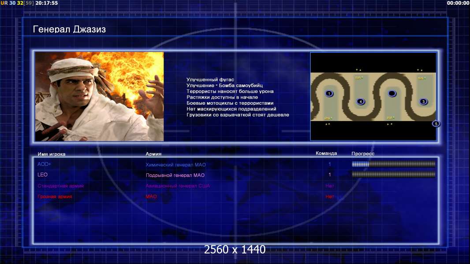Viewport: 470px width, 264px height.
Task: Click 'Нет маскирующихся подразделений'
Action: click(231, 109)
